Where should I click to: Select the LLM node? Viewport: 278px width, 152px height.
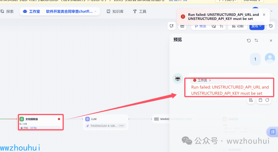point(106,122)
